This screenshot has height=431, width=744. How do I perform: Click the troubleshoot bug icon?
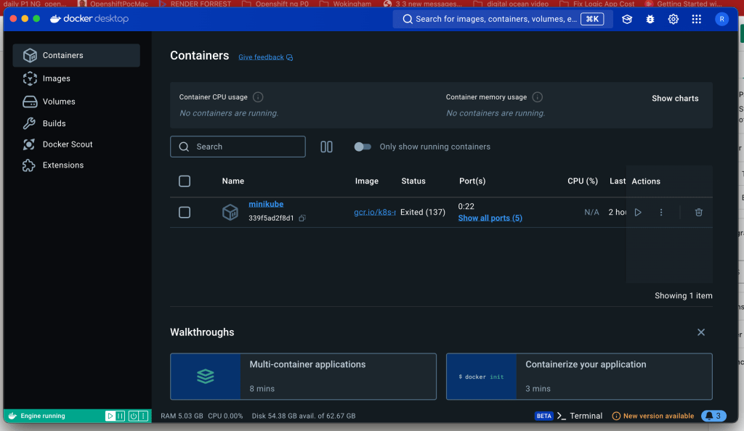pyautogui.click(x=650, y=19)
